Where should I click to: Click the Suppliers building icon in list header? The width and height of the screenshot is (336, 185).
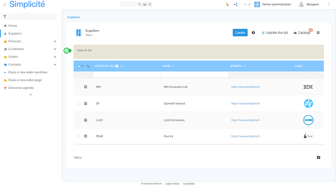[x=78, y=33]
